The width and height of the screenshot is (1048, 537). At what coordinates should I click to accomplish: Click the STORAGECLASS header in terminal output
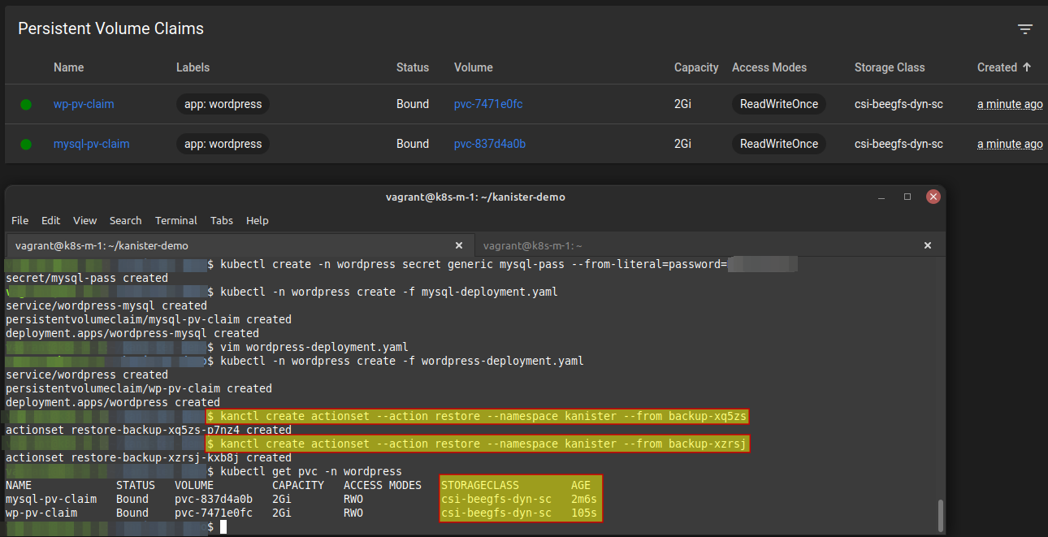tap(480, 485)
